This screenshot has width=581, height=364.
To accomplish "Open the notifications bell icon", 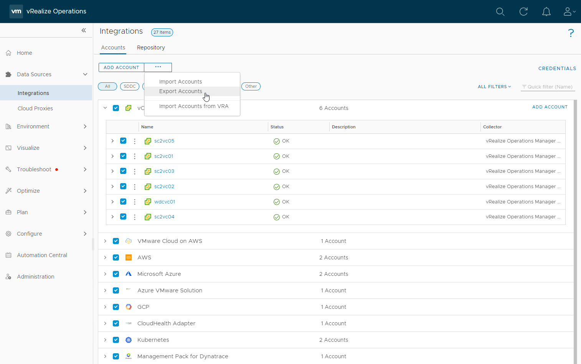I will click(546, 12).
